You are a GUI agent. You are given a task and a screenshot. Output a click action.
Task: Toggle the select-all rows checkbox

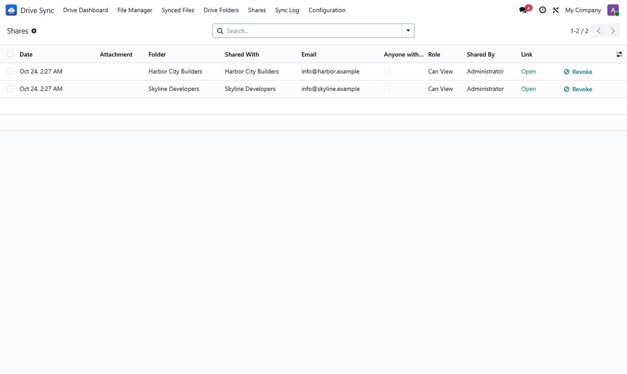[x=10, y=54]
